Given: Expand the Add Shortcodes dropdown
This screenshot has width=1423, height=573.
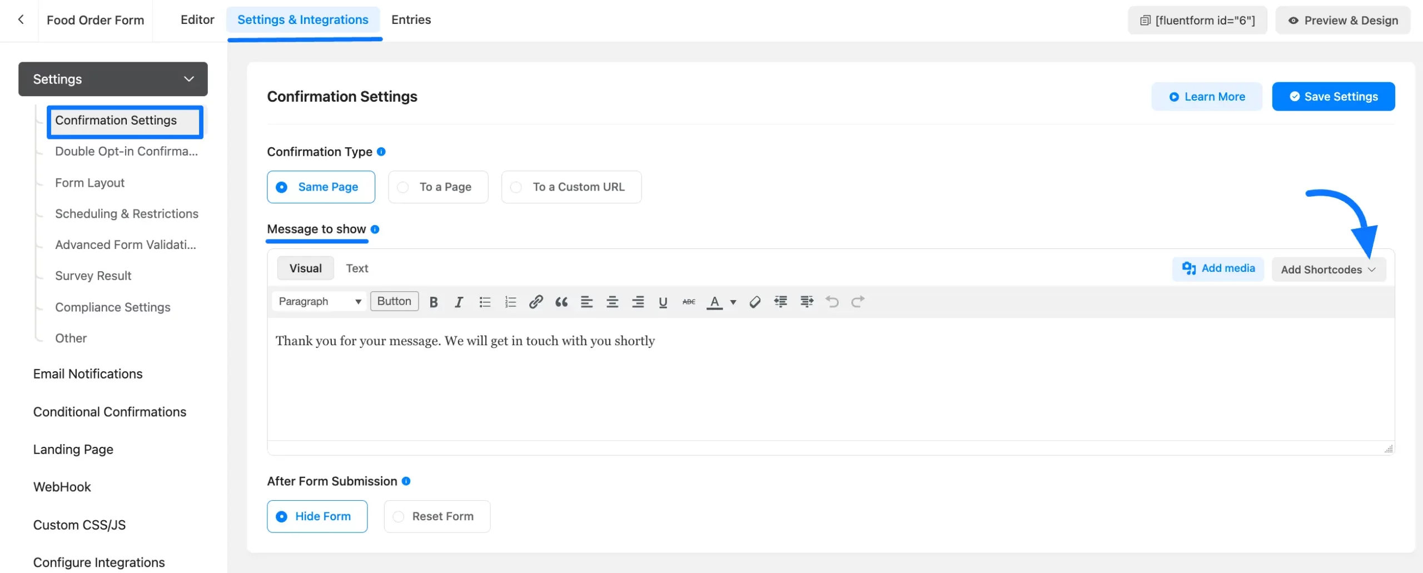Looking at the screenshot, I should click(x=1328, y=270).
